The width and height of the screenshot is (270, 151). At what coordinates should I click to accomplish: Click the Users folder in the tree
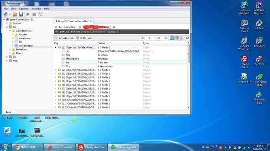point(19,53)
